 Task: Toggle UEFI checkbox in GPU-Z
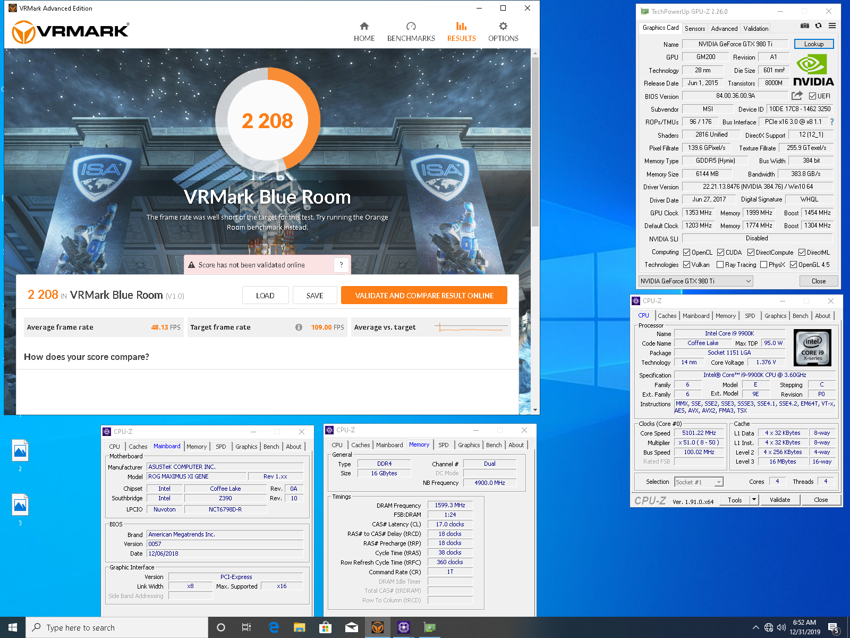tap(812, 96)
